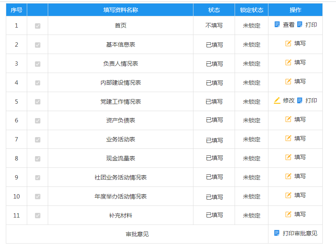Toggle the checkbox beside 基本信息表
Image resolution: width=336 pixels, height=249 pixels.
point(37,44)
